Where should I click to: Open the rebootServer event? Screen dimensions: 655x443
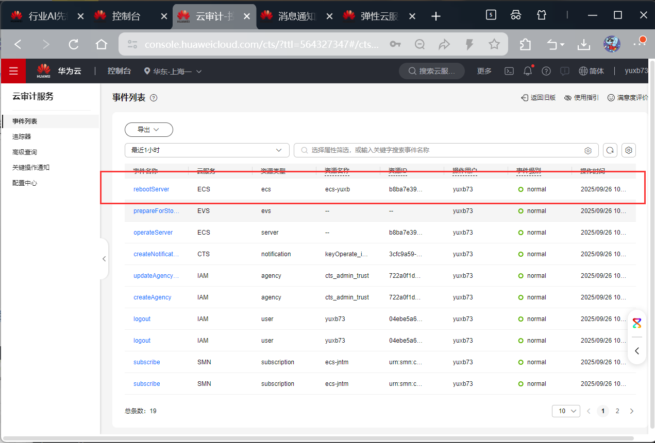tap(151, 189)
